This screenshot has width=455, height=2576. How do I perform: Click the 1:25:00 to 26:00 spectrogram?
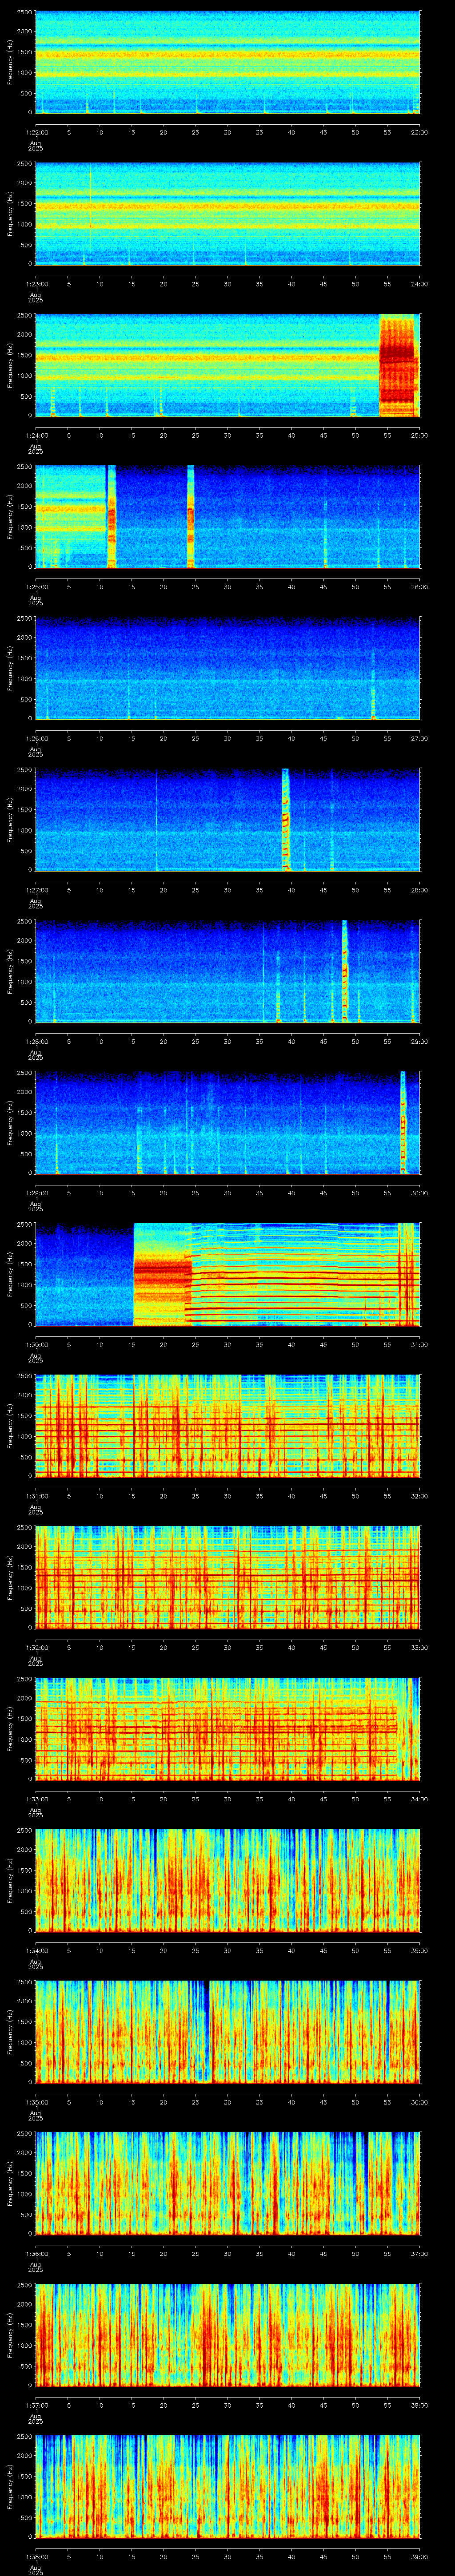click(227, 517)
